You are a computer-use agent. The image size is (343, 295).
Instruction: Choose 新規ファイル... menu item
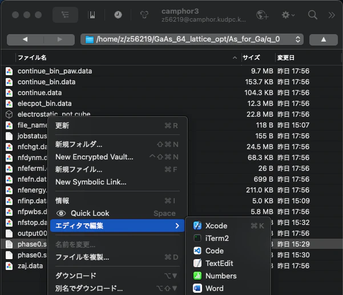(117, 170)
